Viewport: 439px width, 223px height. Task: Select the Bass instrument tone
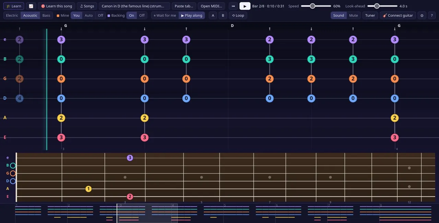(x=46, y=15)
